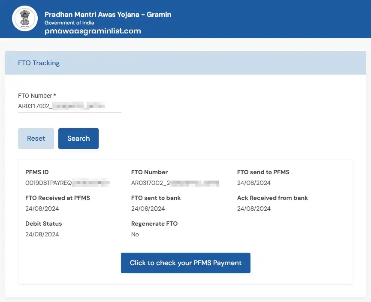
Task: Click the date under Debit Status
Action: [42, 234]
